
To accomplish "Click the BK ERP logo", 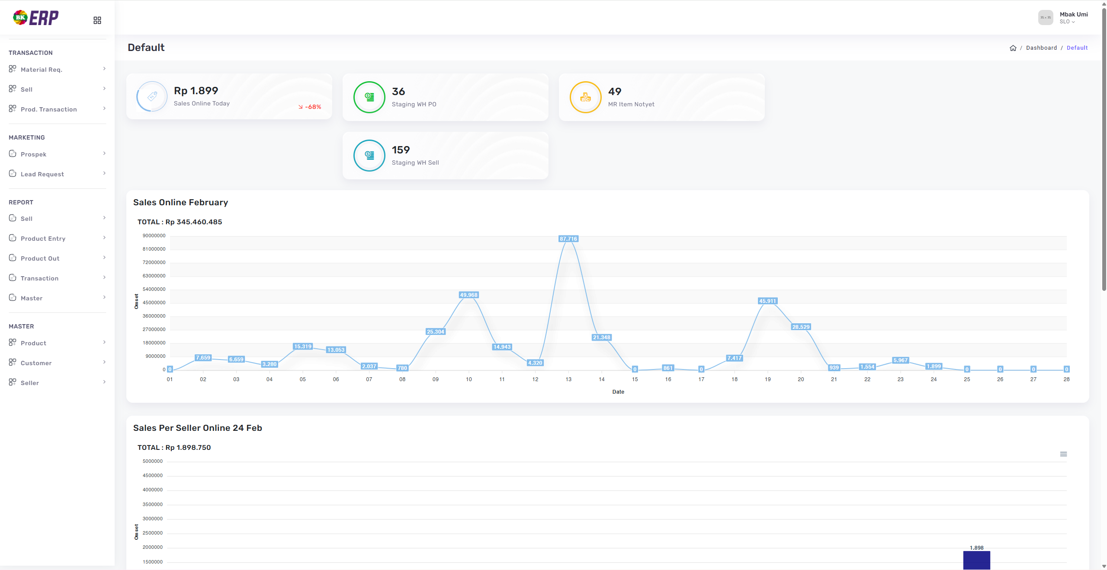I will click(36, 18).
